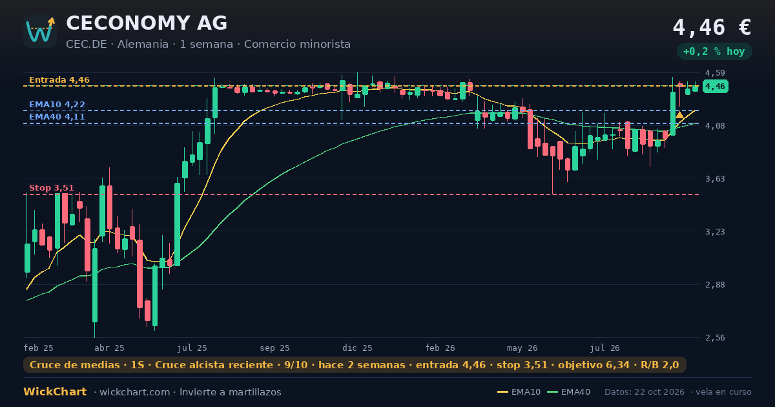Click the 2,56 price axis label

point(715,338)
